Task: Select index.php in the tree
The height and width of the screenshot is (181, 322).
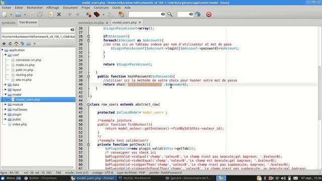Action: (20, 124)
